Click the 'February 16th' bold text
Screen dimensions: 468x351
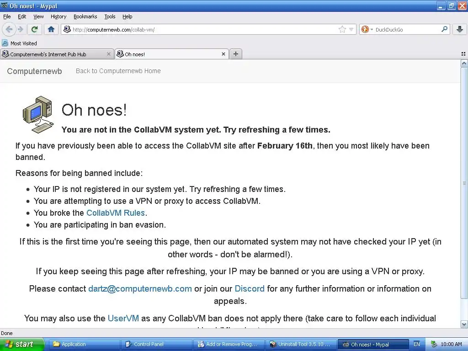click(285, 146)
